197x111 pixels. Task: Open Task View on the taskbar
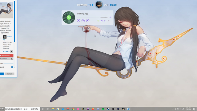(47, 109)
